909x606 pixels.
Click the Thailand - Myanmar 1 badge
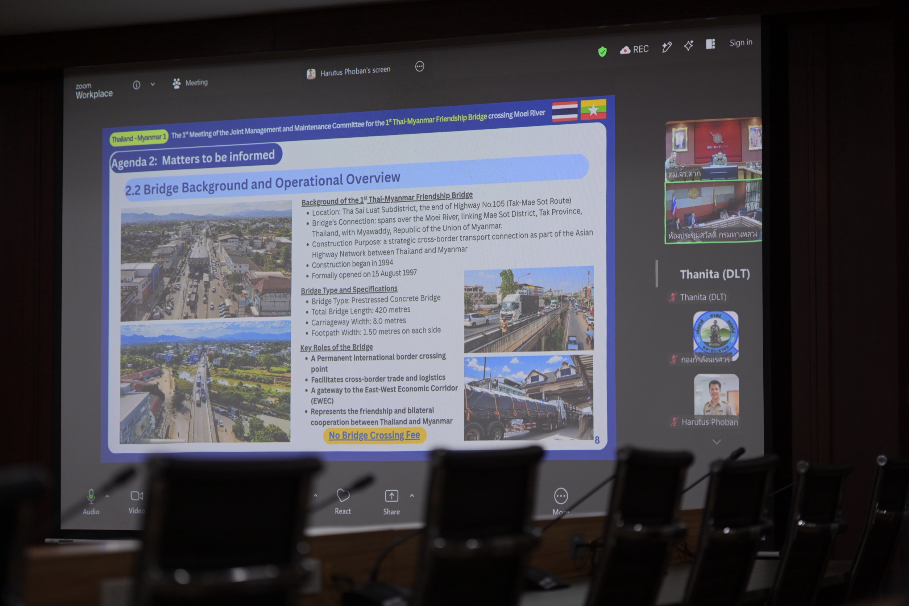(x=139, y=138)
